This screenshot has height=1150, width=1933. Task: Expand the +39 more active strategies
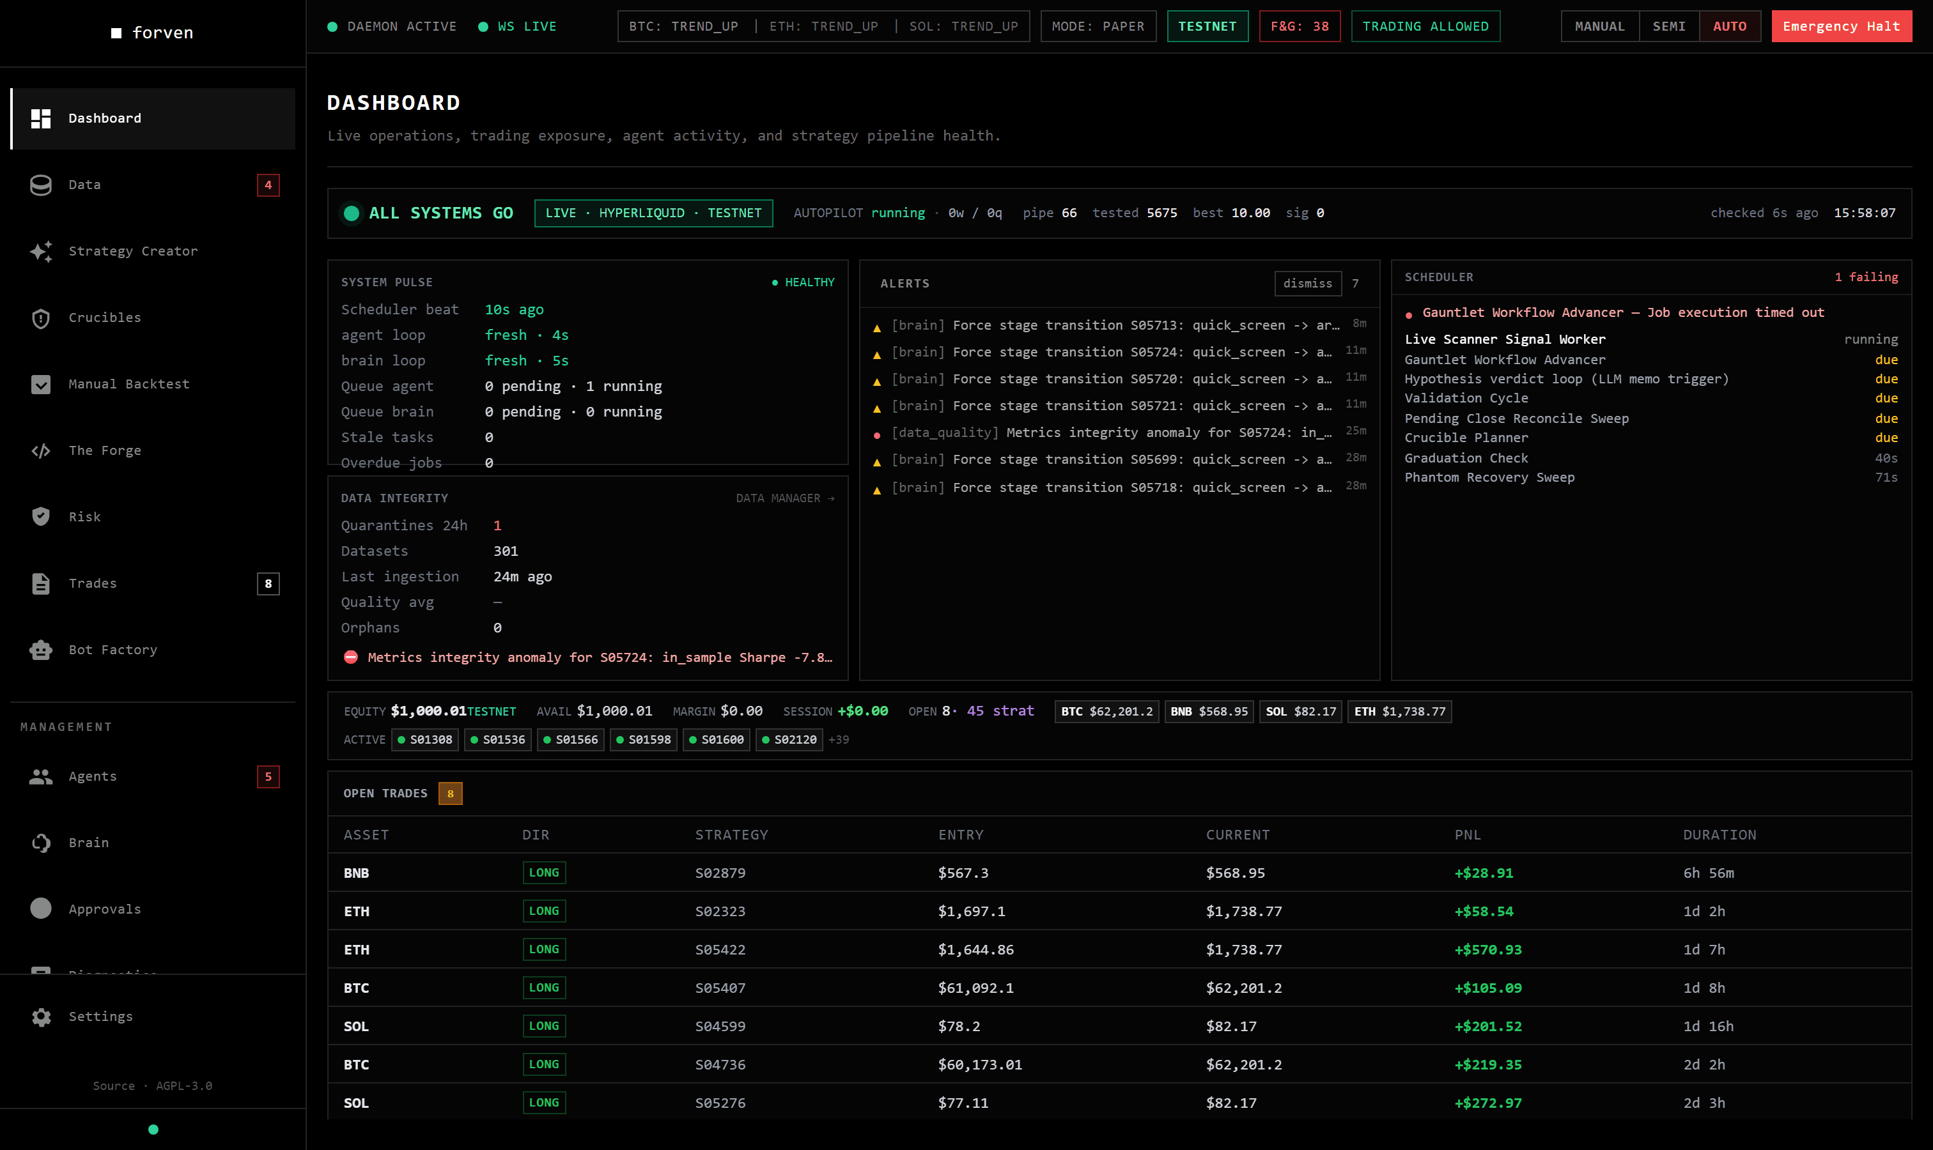pos(838,740)
